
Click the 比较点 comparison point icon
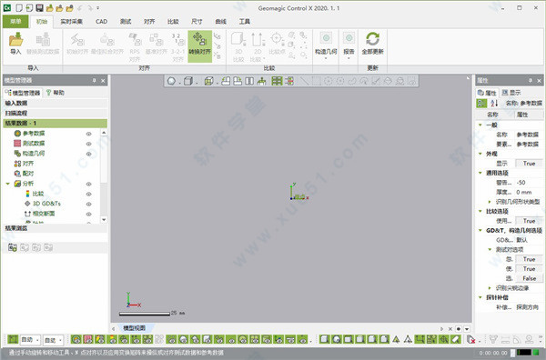(277, 39)
